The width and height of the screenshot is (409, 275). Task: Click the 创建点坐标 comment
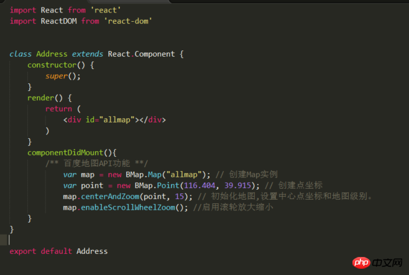click(294, 185)
